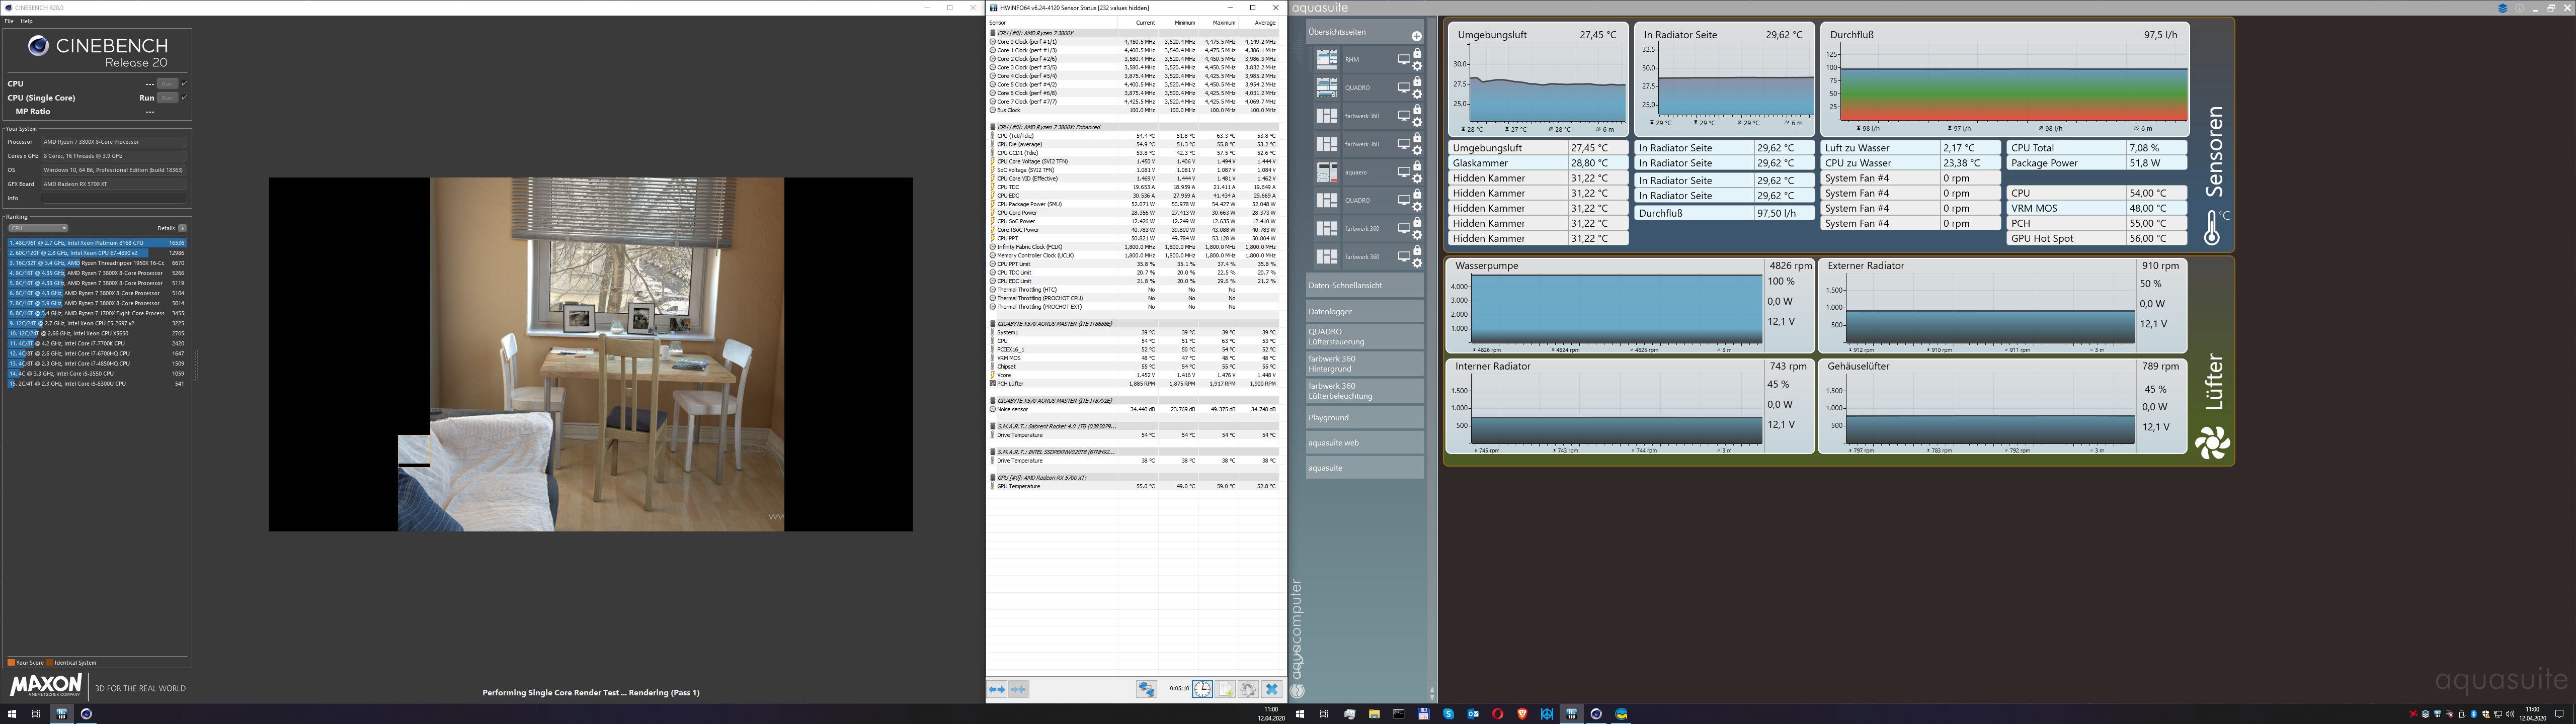Screen dimensions: 2576x724
Task: Click the Lüfter fan icon in aquasuite
Action: [x=2212, y=442]
